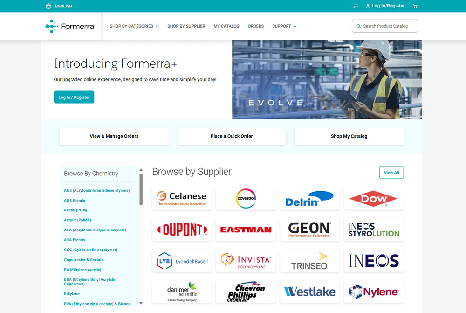
Task: Open the Orders menu item
Action: click(256, 26)
